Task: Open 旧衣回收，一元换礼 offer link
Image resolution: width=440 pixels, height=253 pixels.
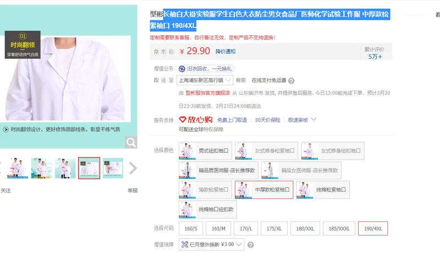Action: (x=207, y=69)
